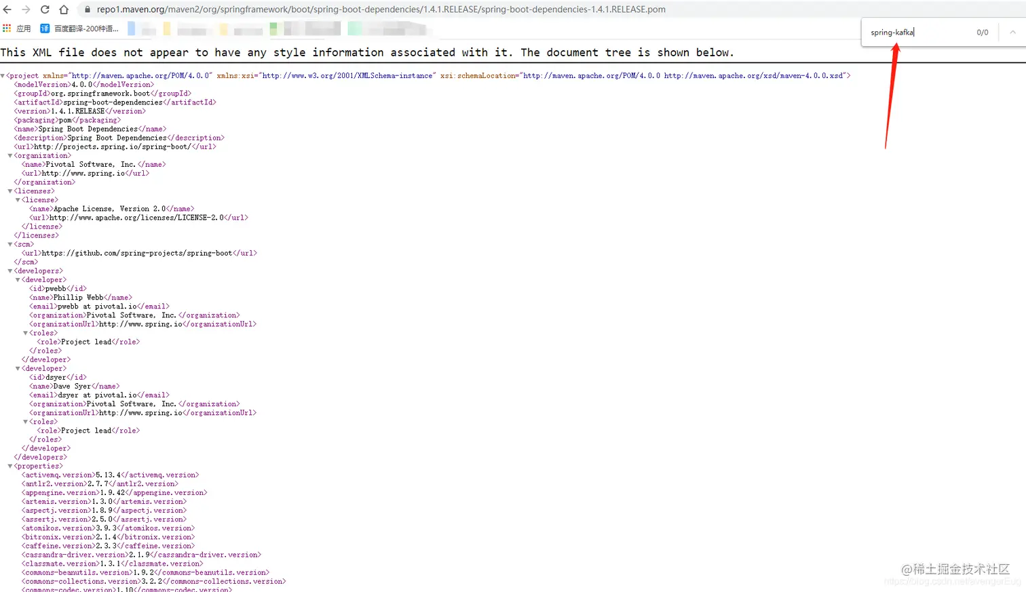
Task: Jump to previous find result arrow
Action: point(1012,32)
